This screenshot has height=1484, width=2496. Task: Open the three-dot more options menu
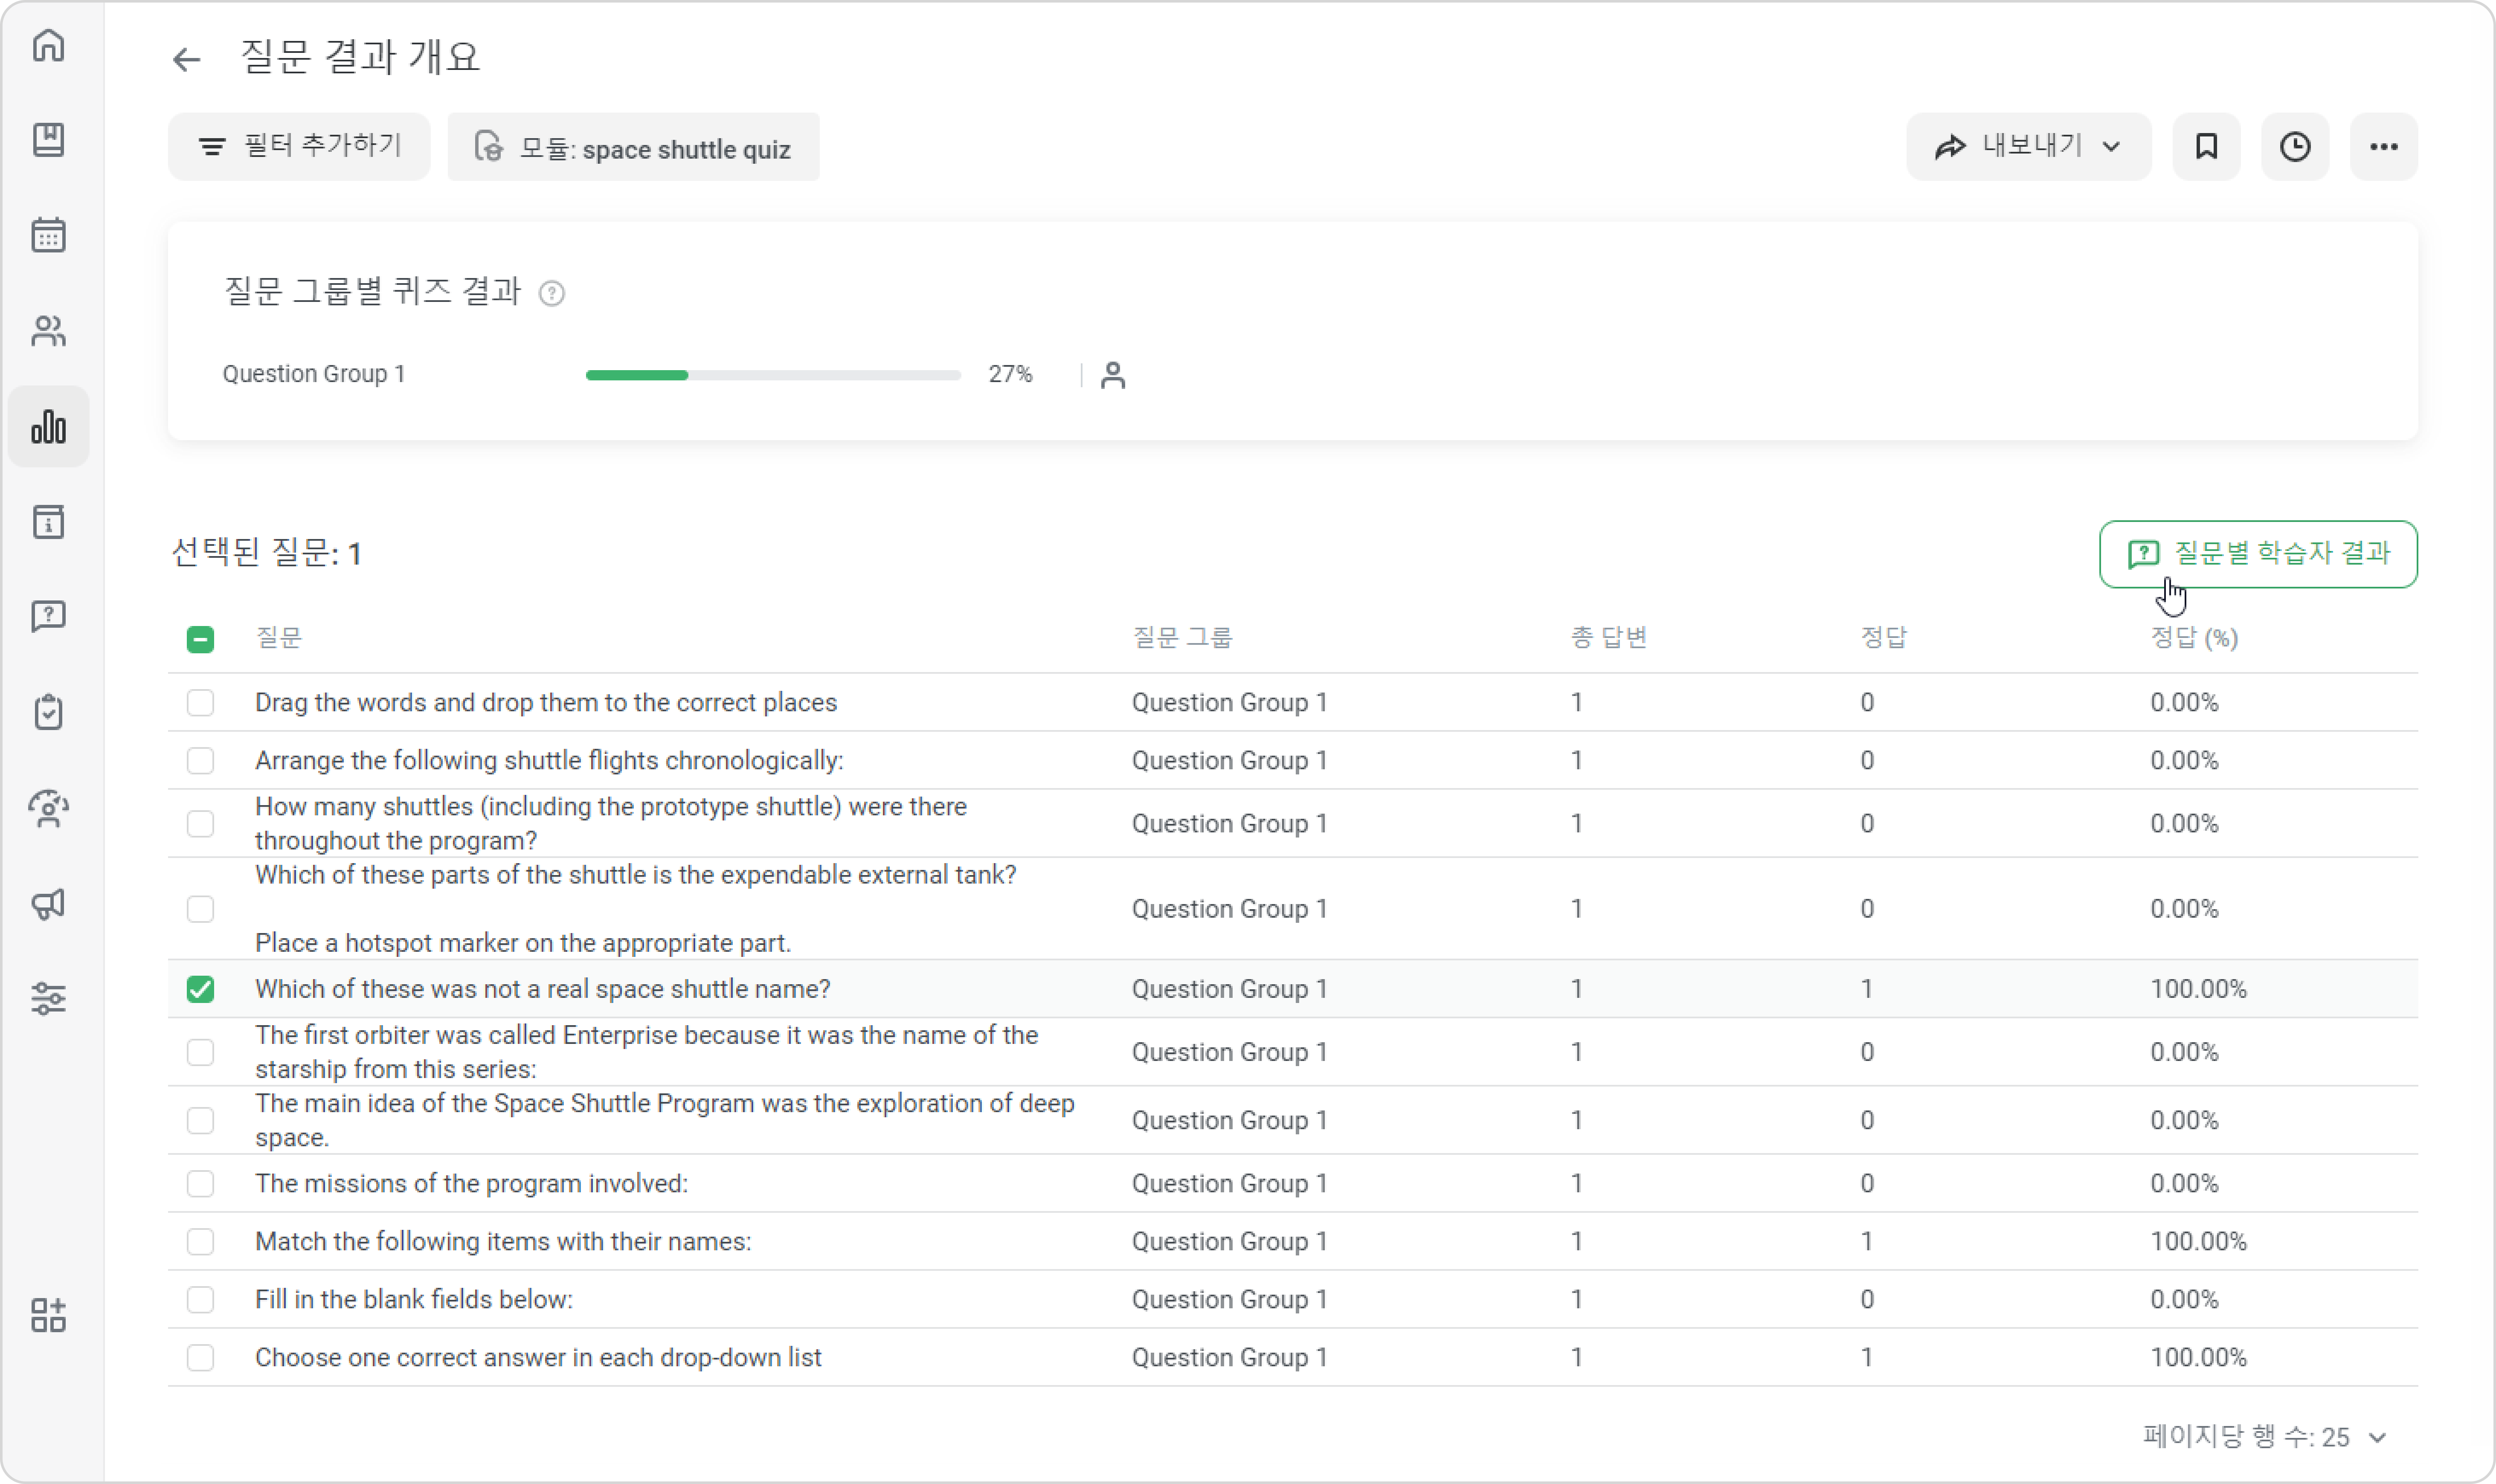pyautogui.click(x=2384, y=147)
